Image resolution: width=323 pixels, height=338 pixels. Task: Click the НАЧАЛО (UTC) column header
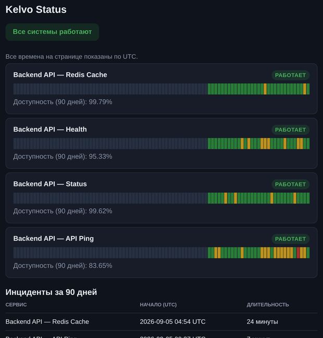[158, 305]
